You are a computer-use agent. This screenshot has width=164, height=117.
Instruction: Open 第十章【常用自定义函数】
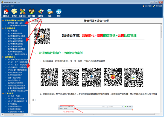[x=17, y=54]
